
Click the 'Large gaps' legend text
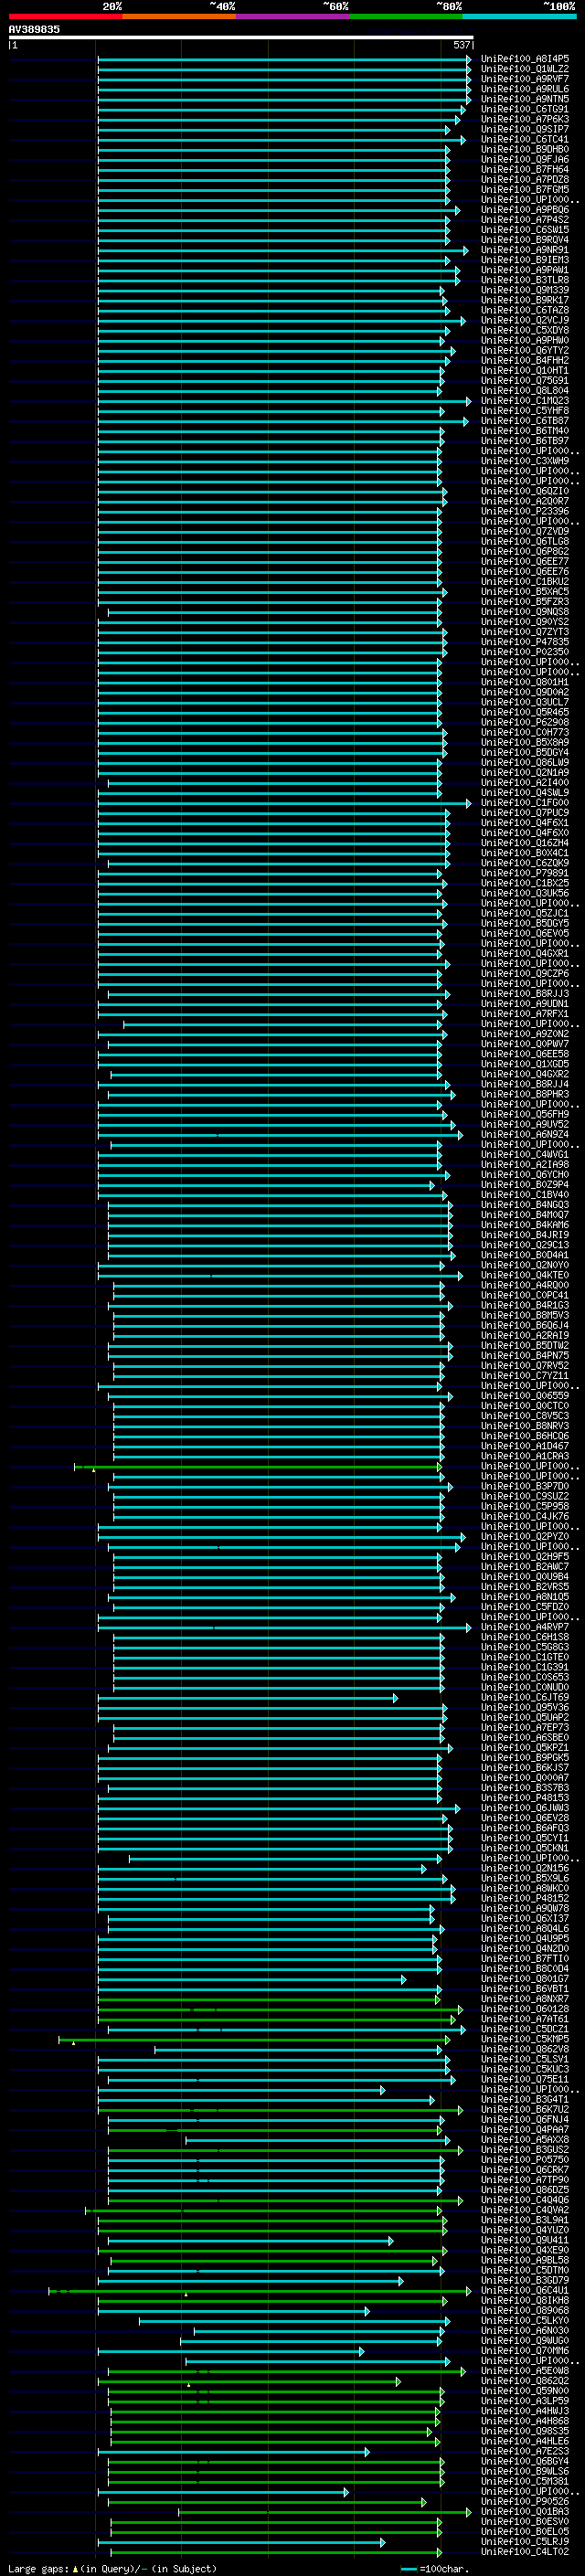point(39,2568)
